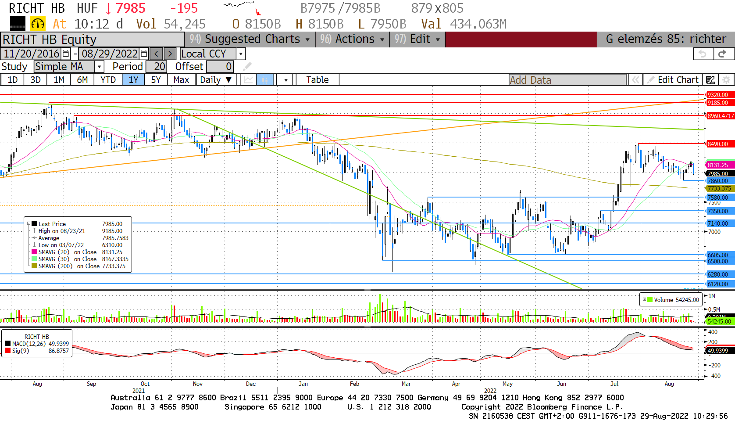
Task: Click the 9185.00 red price label
Action: (x=719, y=103)
